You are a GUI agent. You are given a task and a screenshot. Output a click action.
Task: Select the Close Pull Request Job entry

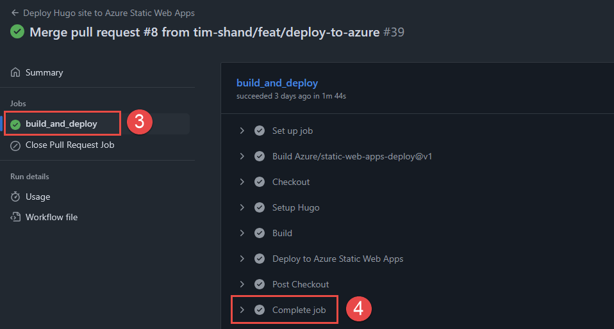70,145
